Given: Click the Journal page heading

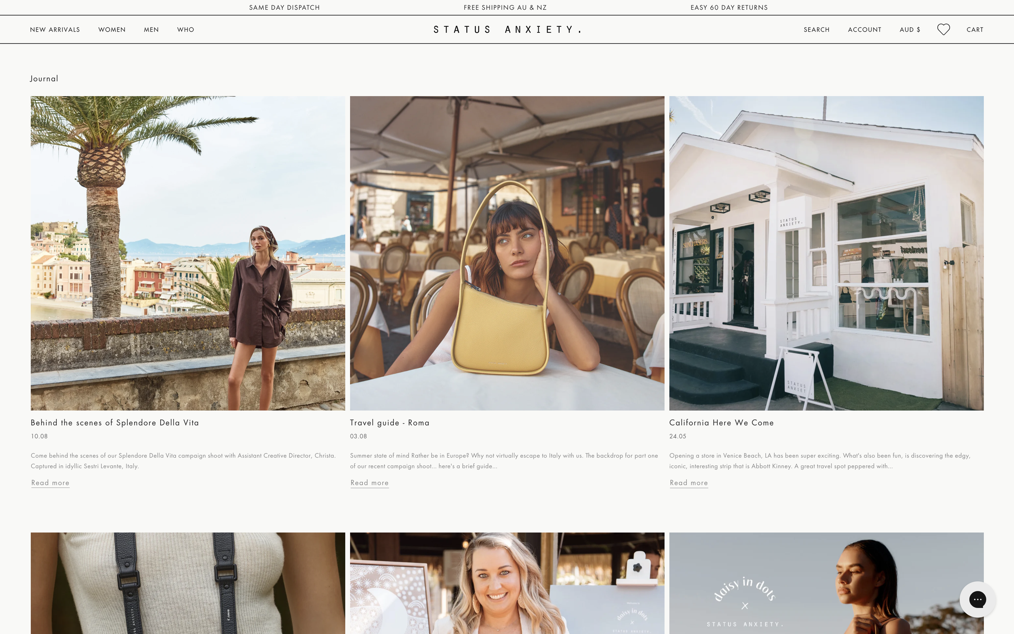Looking at the screenshot, I should [x=44, y=79].
